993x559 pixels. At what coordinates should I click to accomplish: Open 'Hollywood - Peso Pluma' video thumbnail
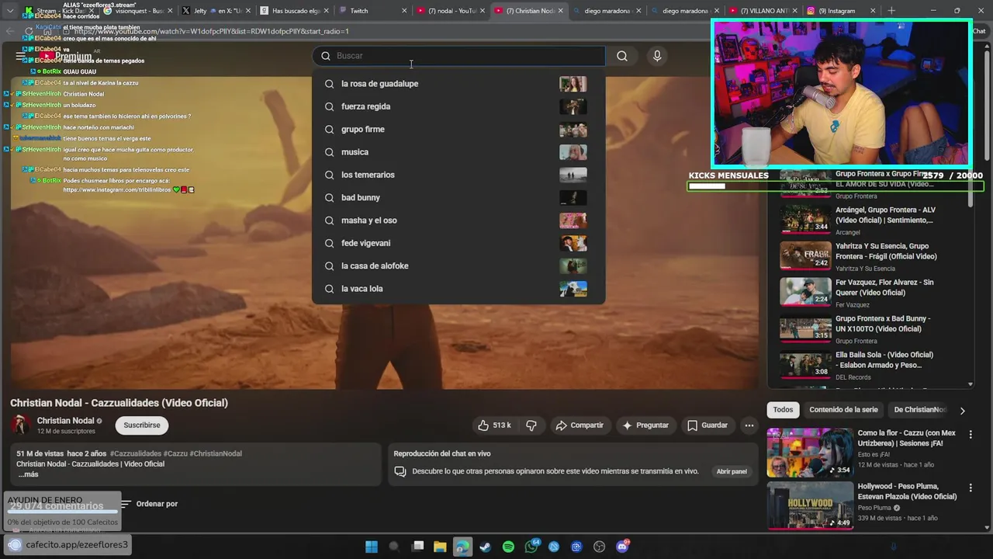pos(810,505)
